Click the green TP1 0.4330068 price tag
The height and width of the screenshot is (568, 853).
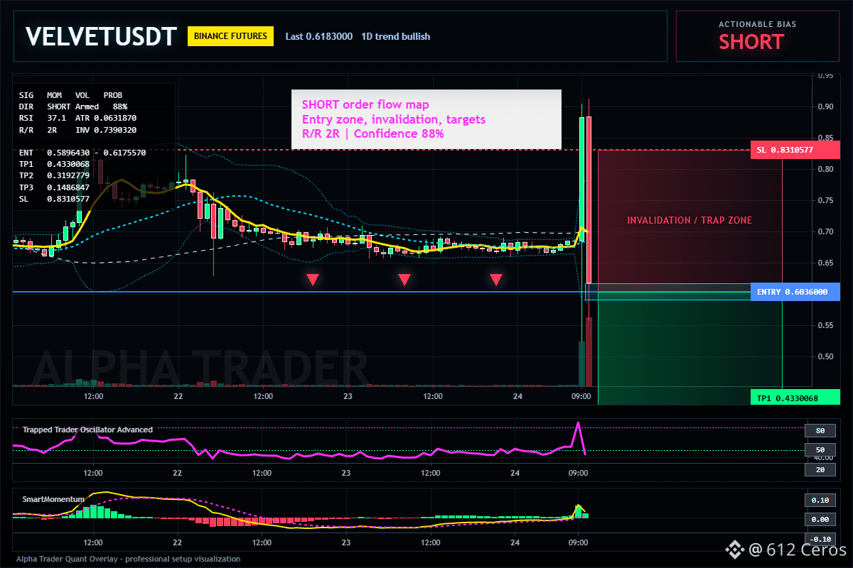[795, 398]
